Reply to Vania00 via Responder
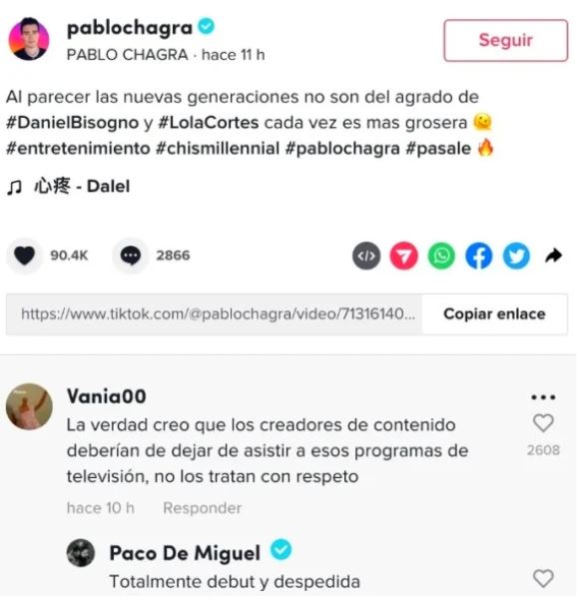The width and height of the screenshot is (578, 600). (x=202, y=508)
